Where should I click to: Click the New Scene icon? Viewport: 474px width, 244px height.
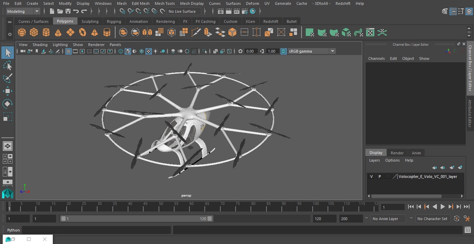(x=52, y=11)
